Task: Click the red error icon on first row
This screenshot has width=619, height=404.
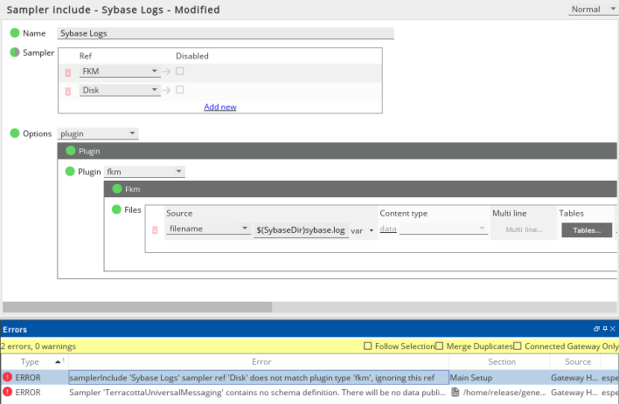Action: point(8,377)
